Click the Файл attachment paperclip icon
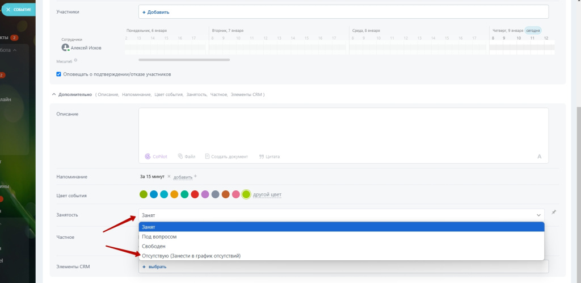Screen dimensions: 581x283 click(x=180, y=156)
